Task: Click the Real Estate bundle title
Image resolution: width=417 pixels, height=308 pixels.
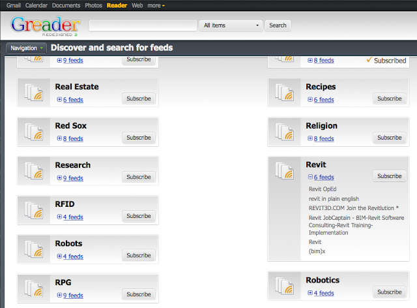Action: pos(77,87)
